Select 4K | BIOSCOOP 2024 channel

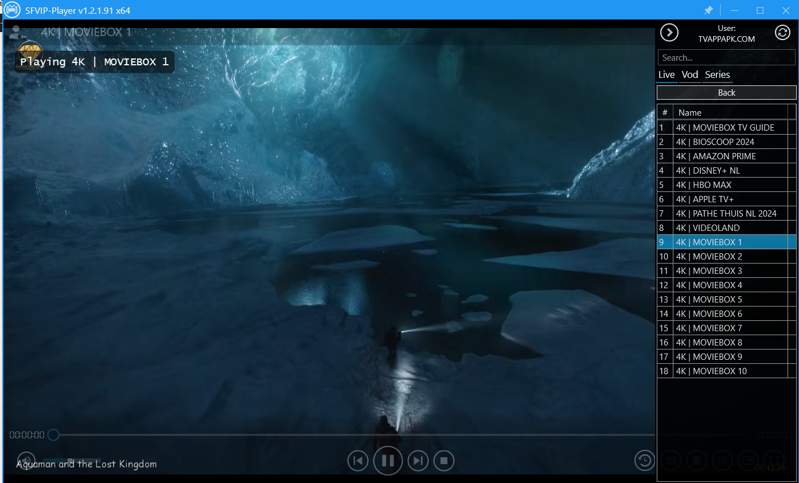pos(726,142)
